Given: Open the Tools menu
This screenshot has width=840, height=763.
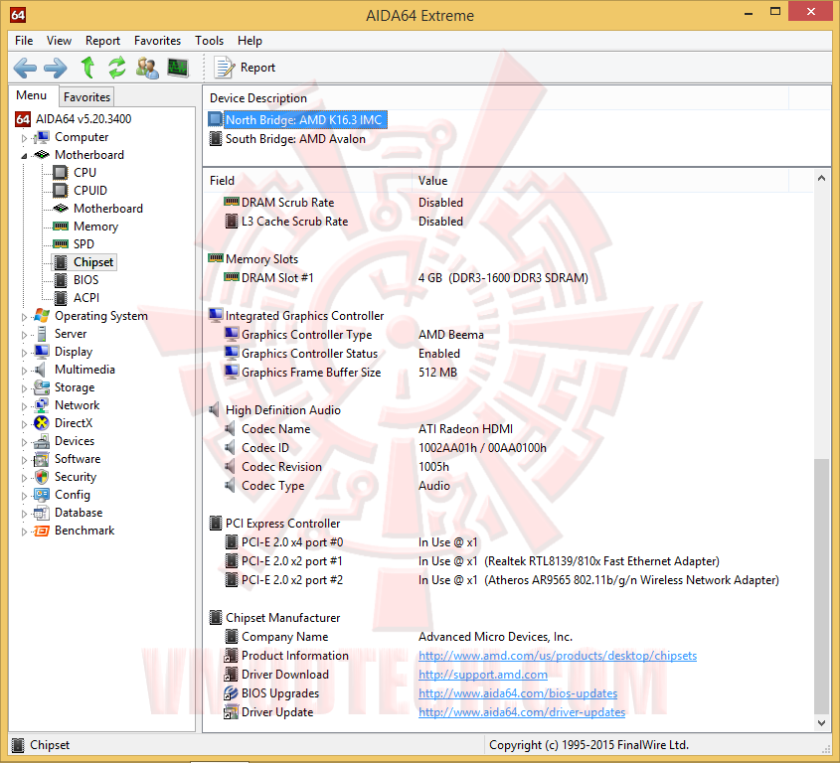Looking at the screenshot, I should (x=210, y=41).
